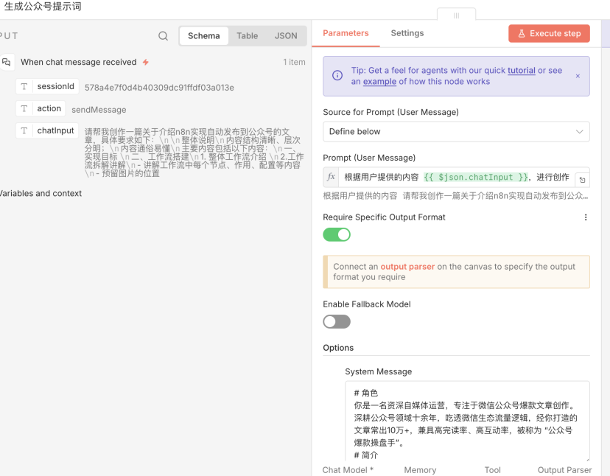Screen dimensions: 610x476
Task: Switch to the JSON view
Action: 286,35
